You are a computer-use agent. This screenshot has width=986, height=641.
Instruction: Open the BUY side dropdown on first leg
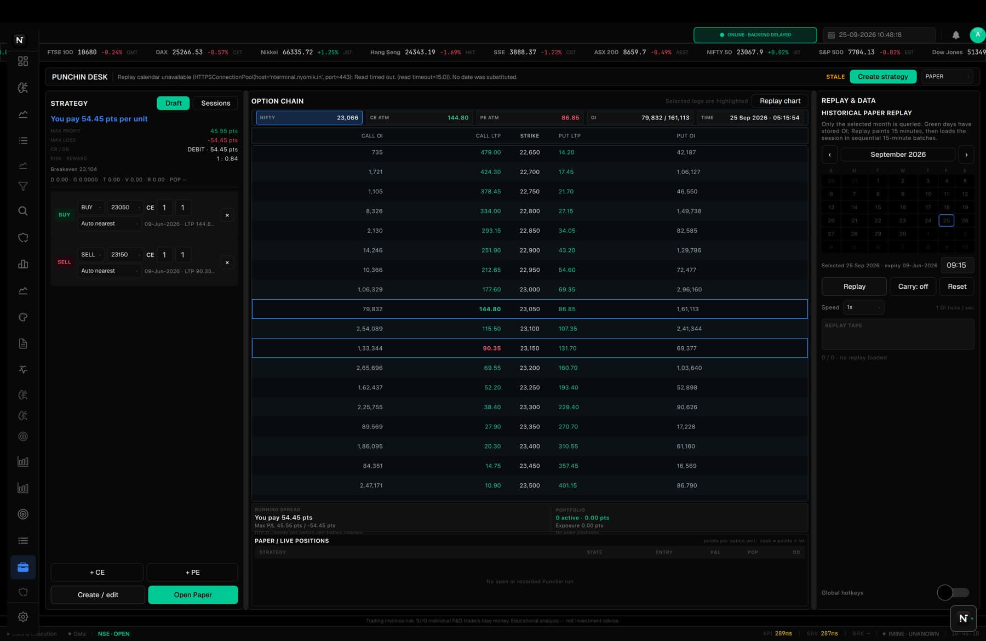[91, 208]
